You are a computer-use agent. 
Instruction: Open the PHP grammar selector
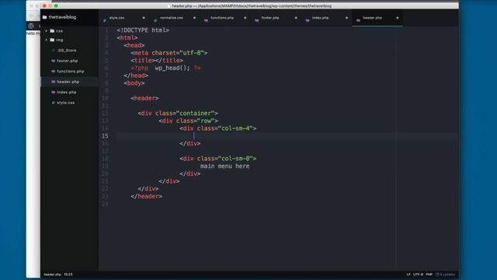pos(429,275)
